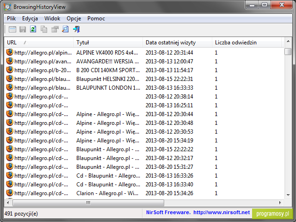The image size is (296, 222).
Task: Click the vertical scrollbar up arrow
Action: pos(288,41)
